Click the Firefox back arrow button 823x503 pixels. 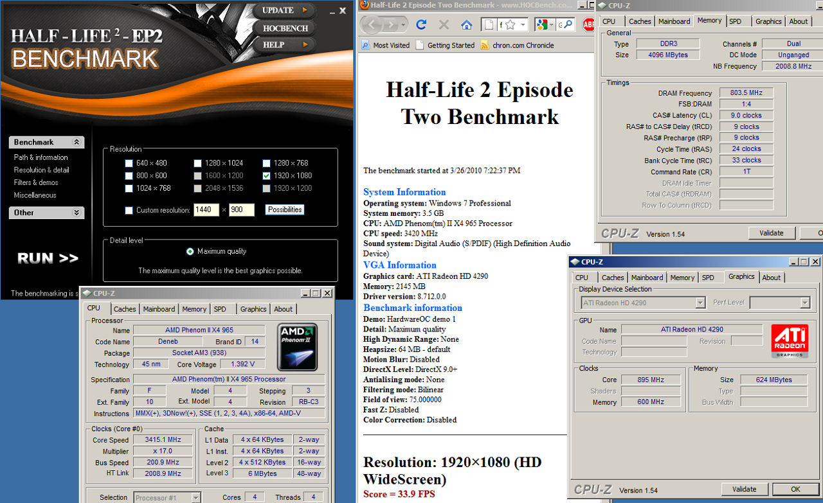[372, 25]
